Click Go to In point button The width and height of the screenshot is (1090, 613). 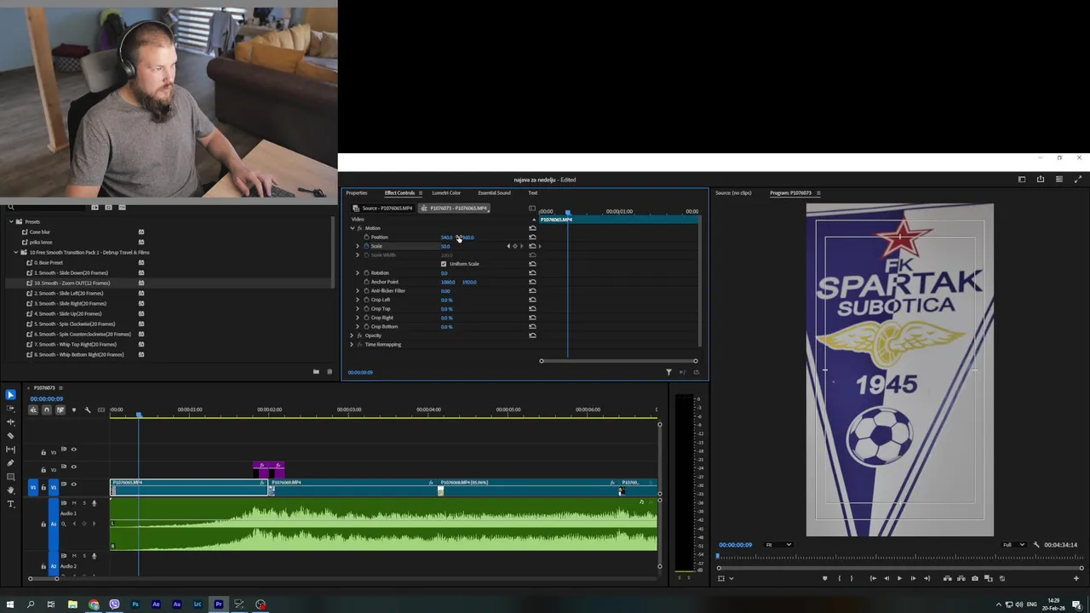click(872, 578)
